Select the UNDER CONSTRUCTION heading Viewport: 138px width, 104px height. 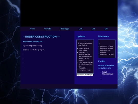tap(41, 37)
